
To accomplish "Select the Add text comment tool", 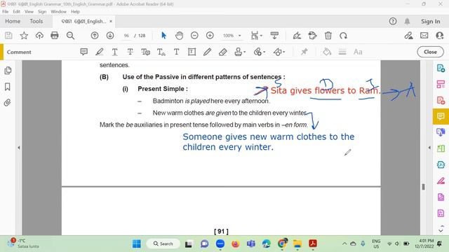I will [x=161, y=52].
